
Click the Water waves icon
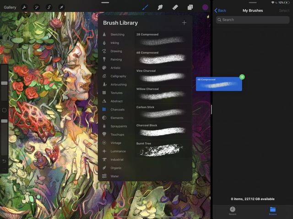click(104, 176)
